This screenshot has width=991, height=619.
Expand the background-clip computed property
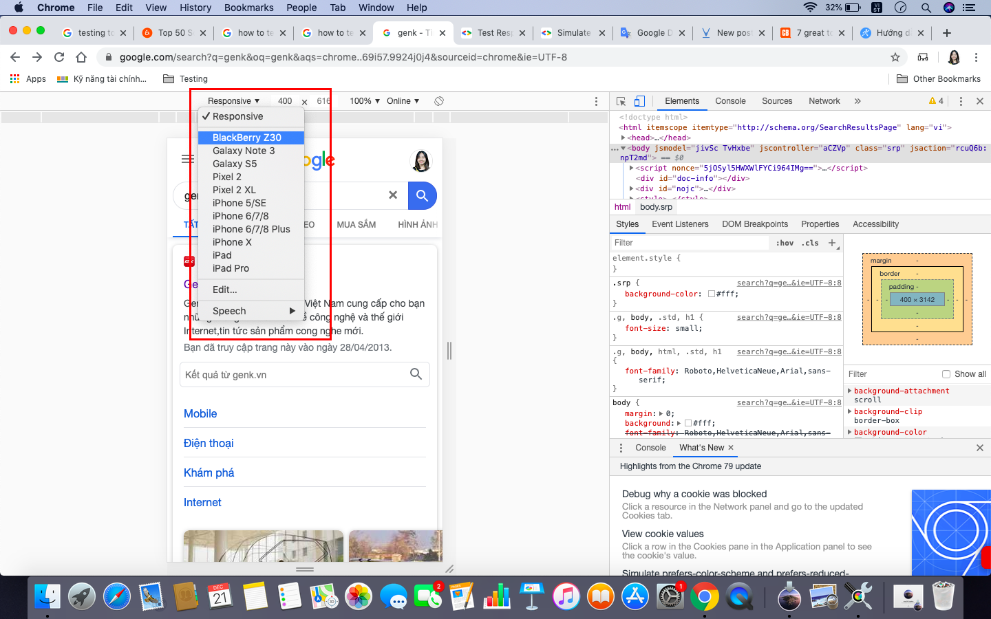pos(849,411)
